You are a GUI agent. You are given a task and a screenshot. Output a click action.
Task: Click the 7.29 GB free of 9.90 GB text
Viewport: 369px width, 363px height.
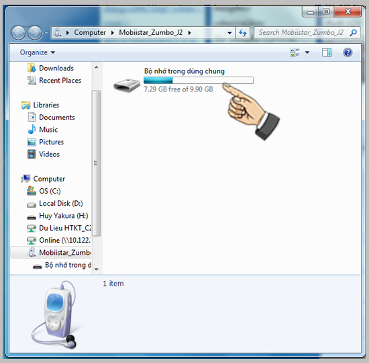(178, 89)
